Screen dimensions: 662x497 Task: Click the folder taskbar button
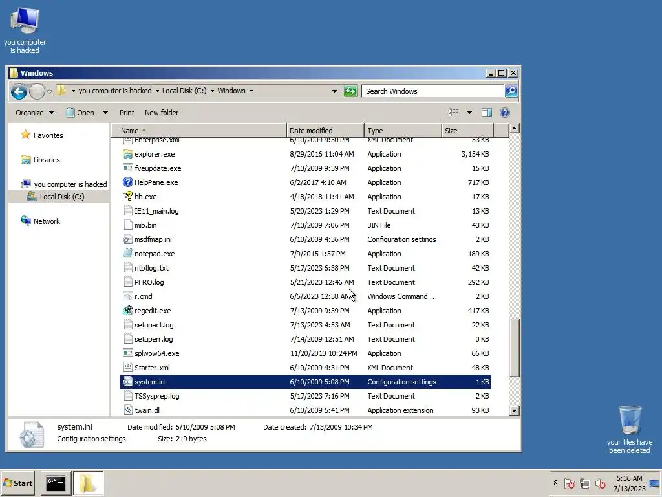tap(88, 483)
